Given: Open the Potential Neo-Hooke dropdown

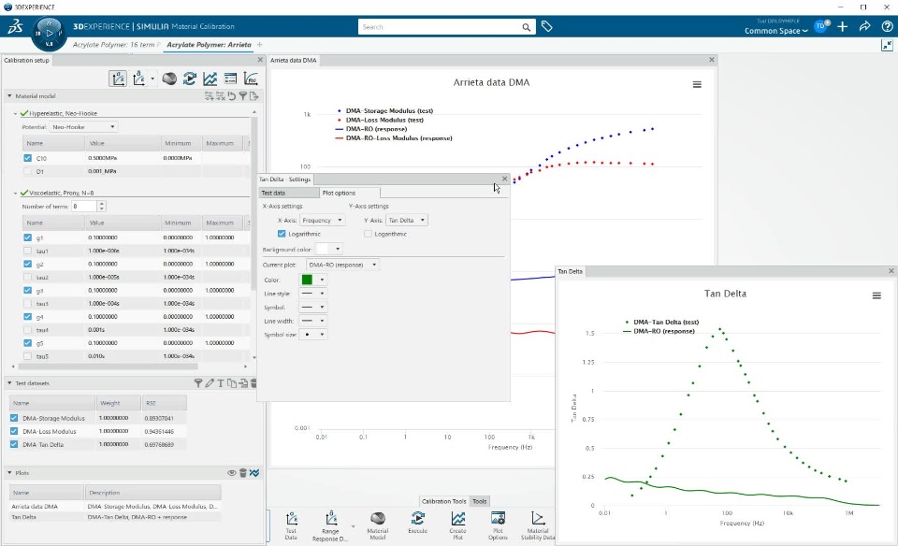Looking at the screenshot, I should pos(83,126).
